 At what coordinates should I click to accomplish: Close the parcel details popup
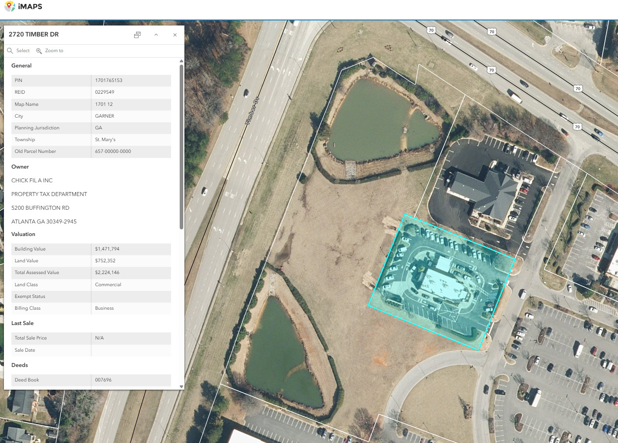(x=175, y=35)
